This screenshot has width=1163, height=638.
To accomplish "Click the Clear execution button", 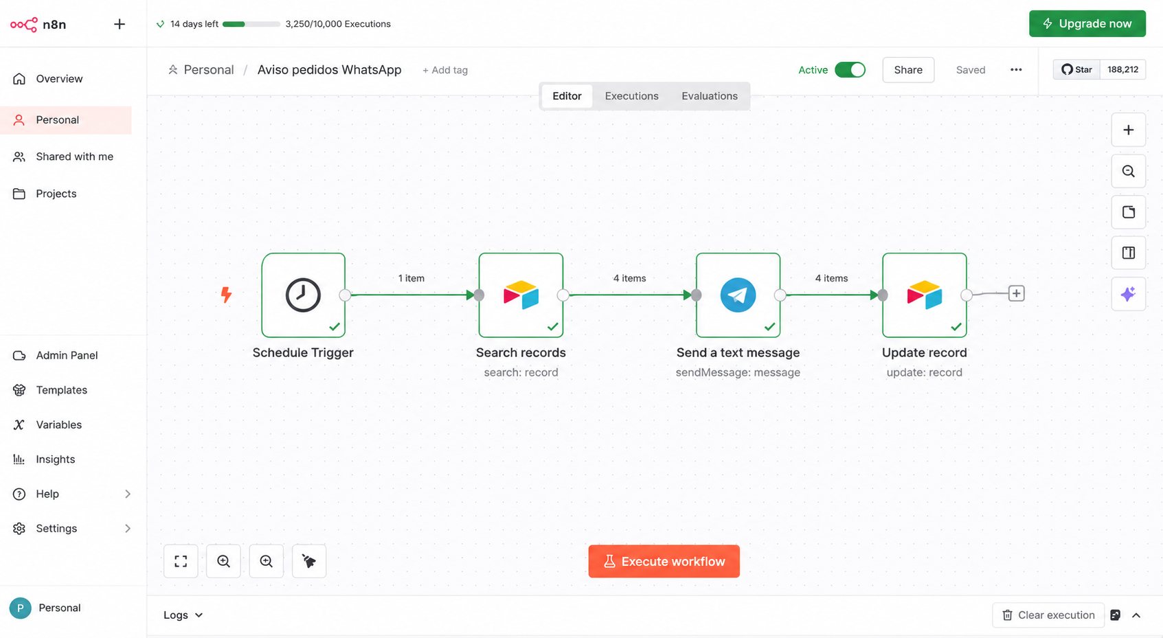I will pos(1048,615).
